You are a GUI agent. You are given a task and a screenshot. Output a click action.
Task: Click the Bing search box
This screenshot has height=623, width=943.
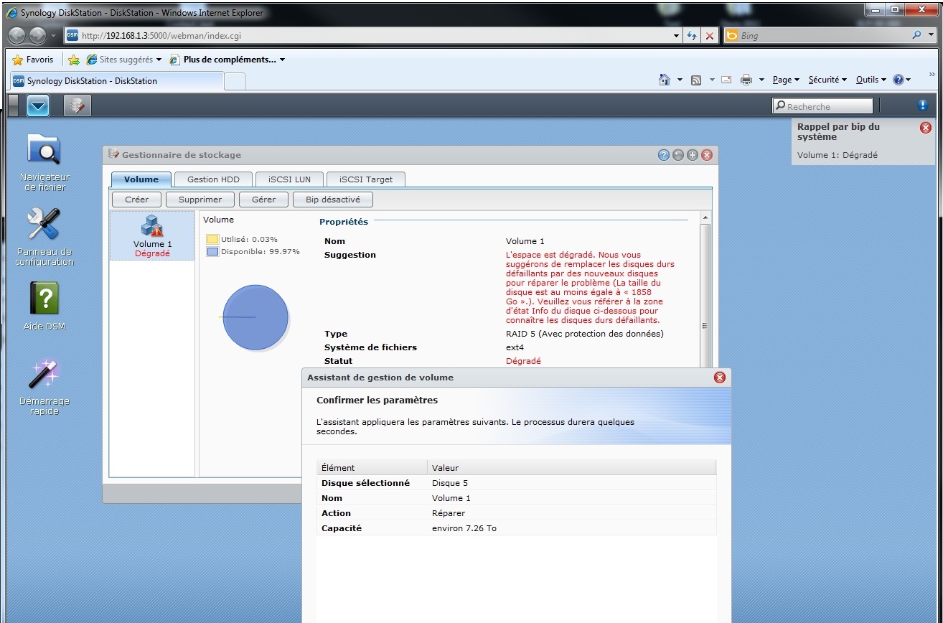click(x=824, y=35)
